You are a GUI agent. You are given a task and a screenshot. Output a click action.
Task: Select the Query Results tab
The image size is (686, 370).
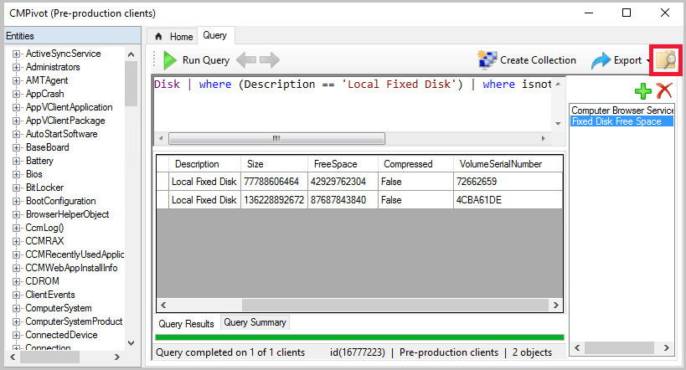tap(187, 323)
